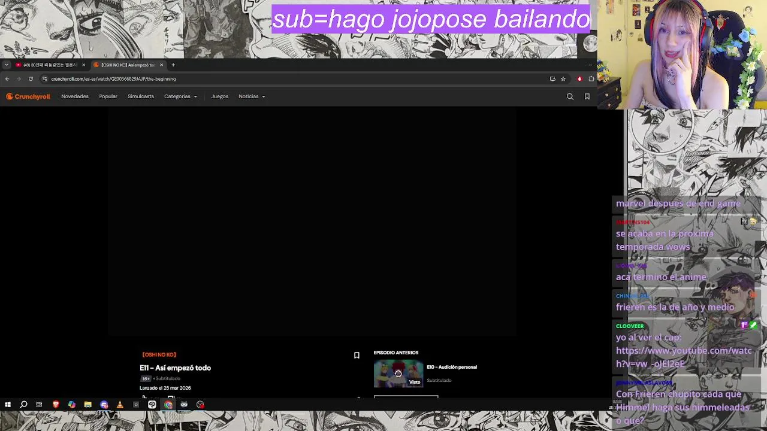Click the Crunchyroll logo

(28, 96)
